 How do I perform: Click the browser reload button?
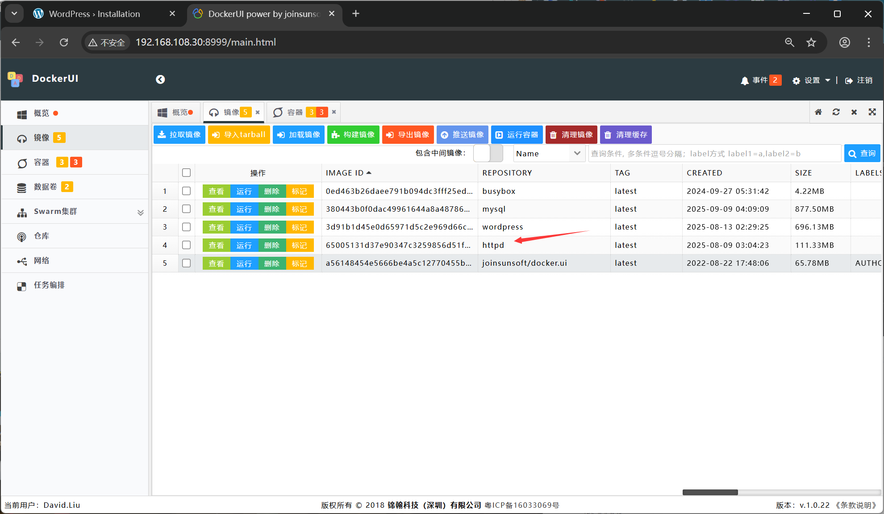[64, 42]
